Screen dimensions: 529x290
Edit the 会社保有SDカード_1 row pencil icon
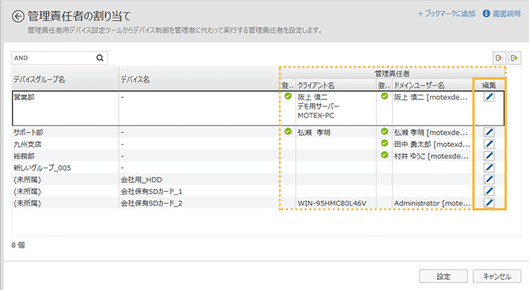[489, 191]
